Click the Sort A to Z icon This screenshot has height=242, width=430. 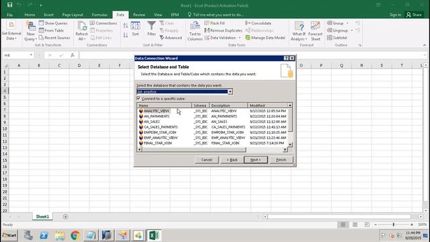[x=126, y=26]
